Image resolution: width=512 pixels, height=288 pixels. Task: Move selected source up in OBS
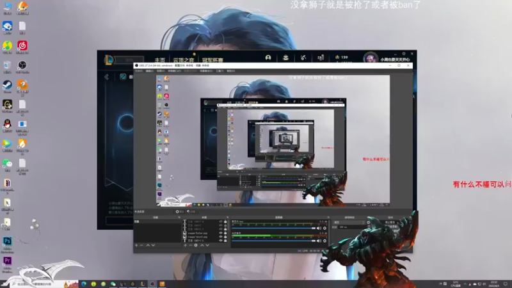(x=202, y=245)
